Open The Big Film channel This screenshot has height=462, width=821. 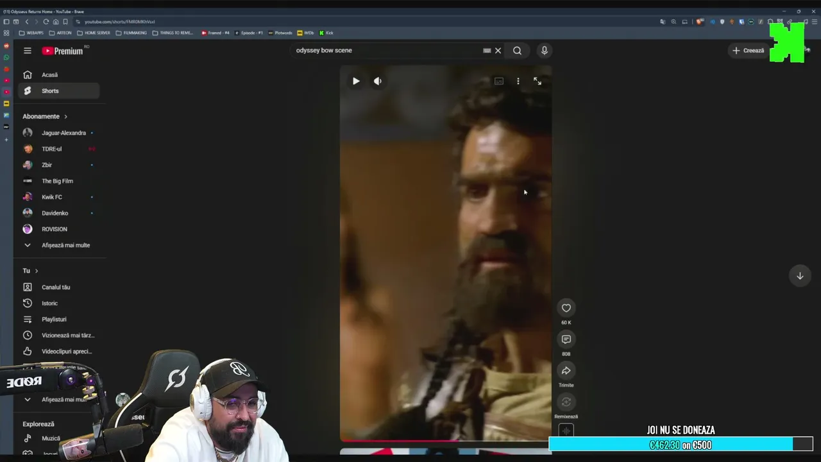59,181
